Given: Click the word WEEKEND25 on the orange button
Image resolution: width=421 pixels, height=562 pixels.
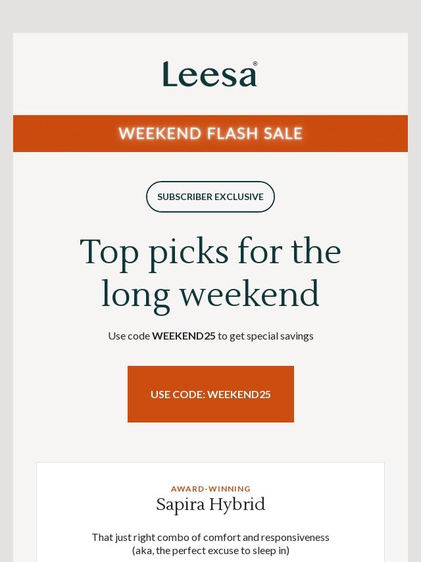Looking at the screenshot, I should tap(239, 394).
